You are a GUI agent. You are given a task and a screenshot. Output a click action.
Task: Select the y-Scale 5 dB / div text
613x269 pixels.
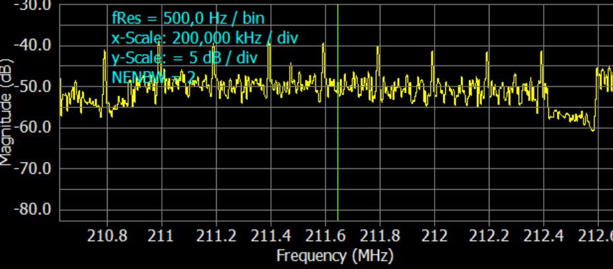tap(184, 57)
